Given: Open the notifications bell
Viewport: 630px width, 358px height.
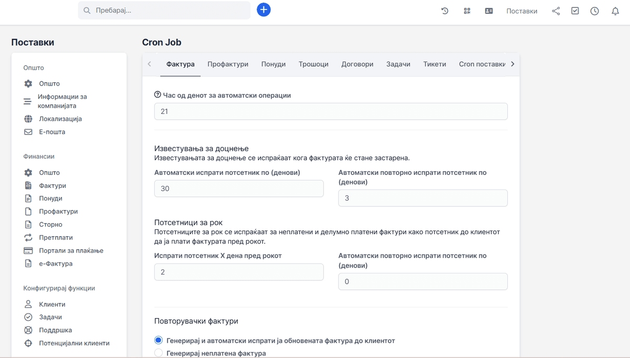Looking at the screenshot, I should (x=615, y=10).
